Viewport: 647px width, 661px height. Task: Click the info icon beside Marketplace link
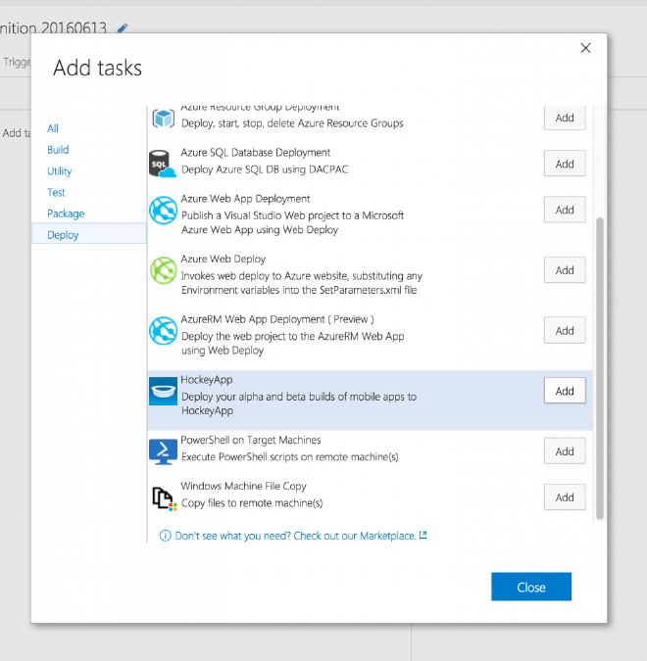tap(165, 536)
